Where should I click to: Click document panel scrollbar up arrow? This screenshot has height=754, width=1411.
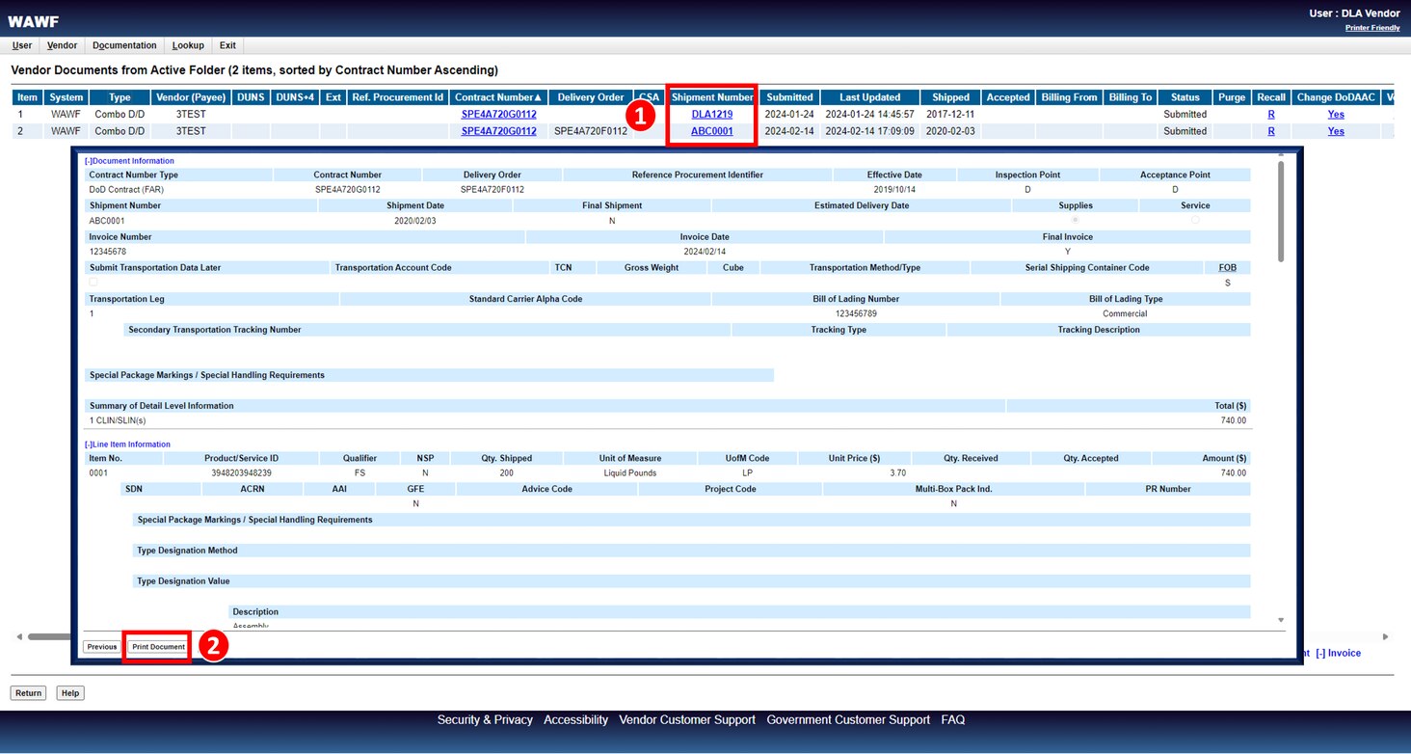pyautogui.click(x=1281, y=154)
